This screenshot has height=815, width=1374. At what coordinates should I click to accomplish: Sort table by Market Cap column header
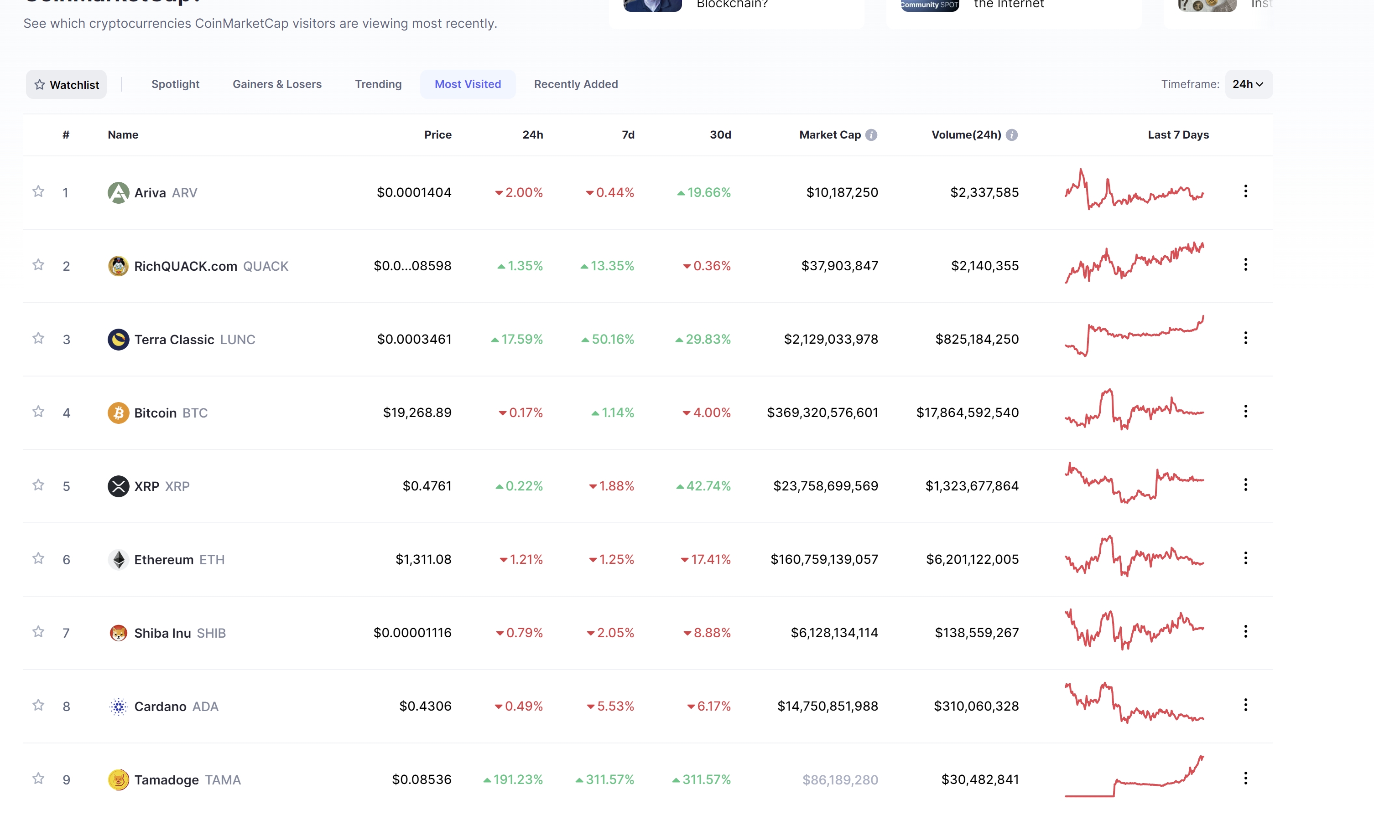830,135
